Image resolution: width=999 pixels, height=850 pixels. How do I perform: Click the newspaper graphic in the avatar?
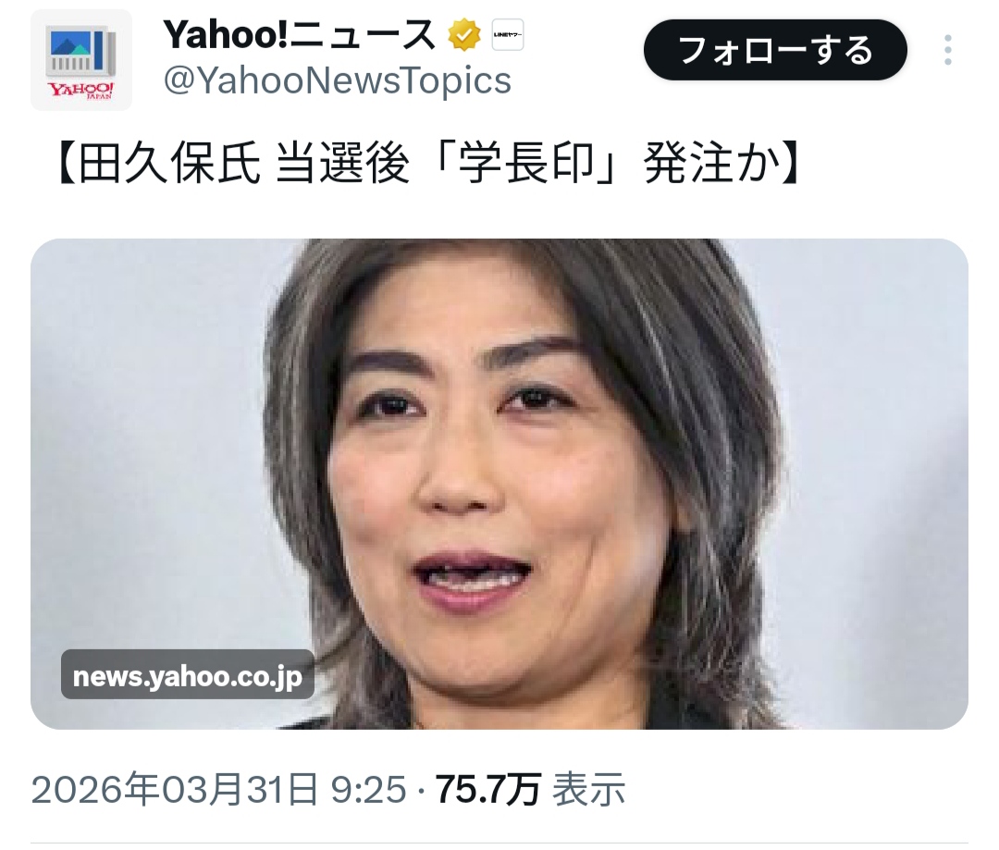coord(80,52)
